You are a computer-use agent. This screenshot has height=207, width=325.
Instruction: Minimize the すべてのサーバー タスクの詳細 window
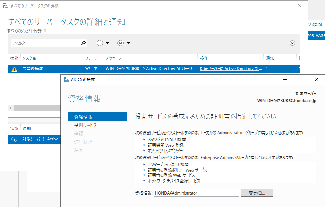tap(268, 6)
